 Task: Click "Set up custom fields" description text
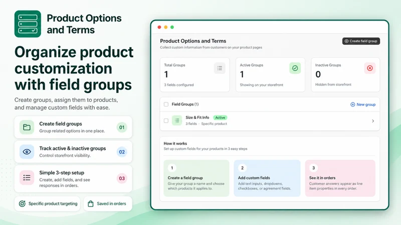click(x=206, y=148)
